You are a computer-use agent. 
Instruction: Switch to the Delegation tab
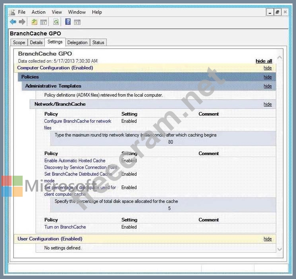click(77, 42)
